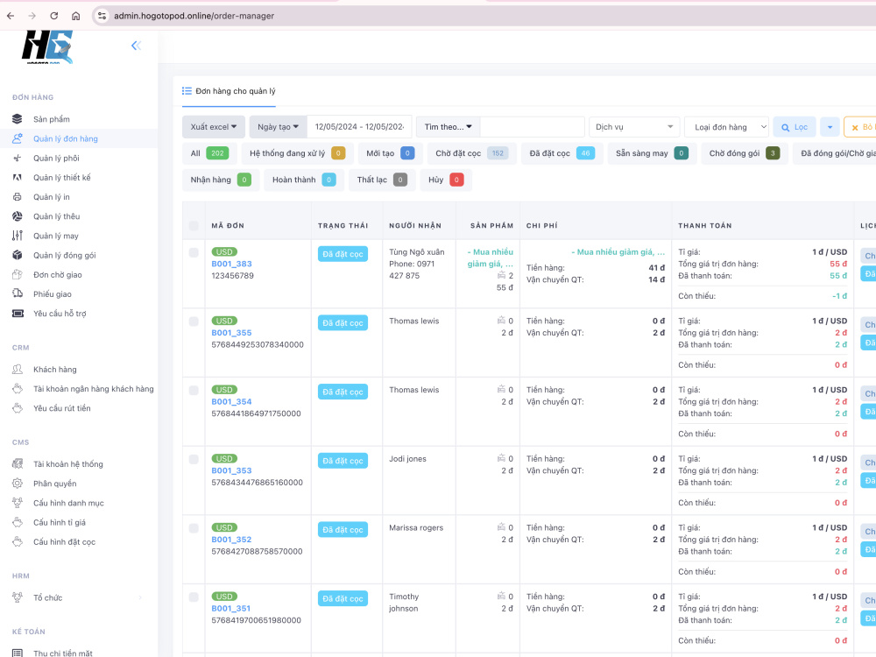Click the Quản lý phôi icon
This screenshot has height=657, width=876.
(18, 158)
